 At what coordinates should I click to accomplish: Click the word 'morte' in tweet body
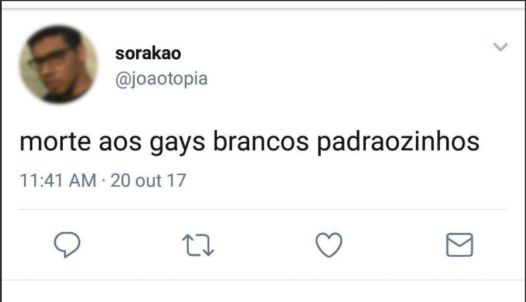tap(55, 142)
